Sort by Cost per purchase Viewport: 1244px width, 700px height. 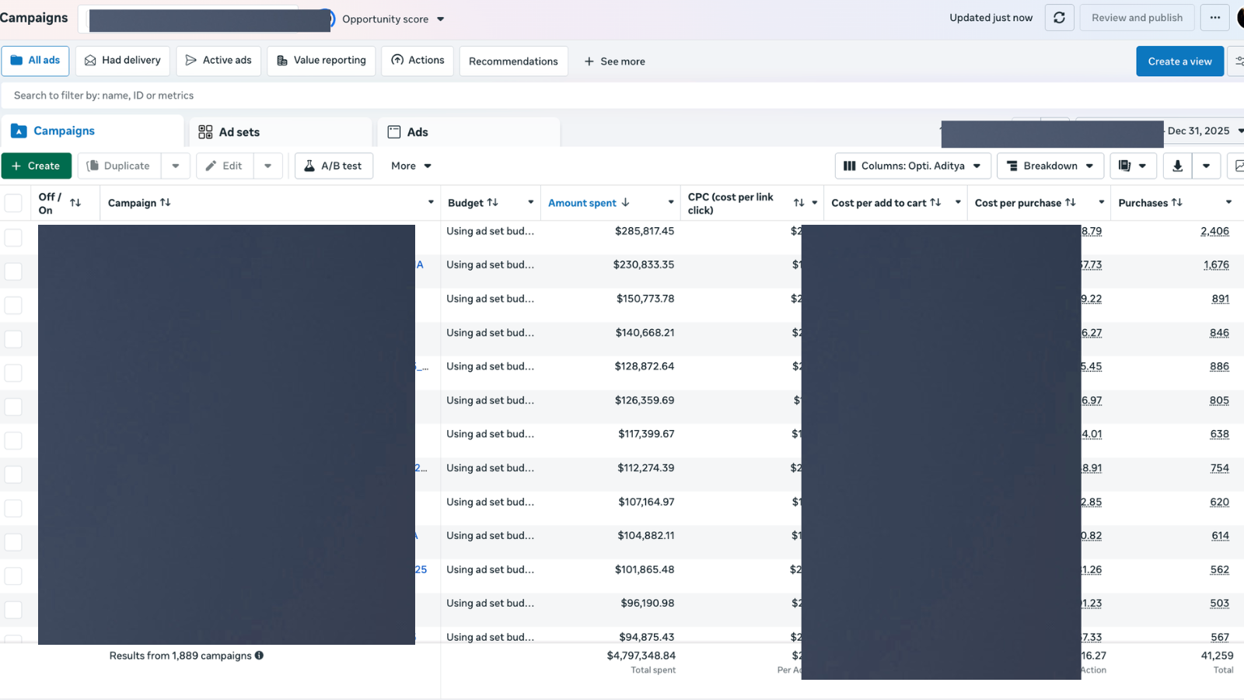click(1071, 203)
